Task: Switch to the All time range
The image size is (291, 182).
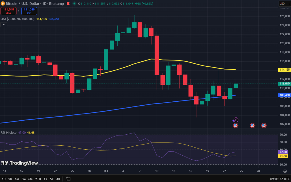Action: tap(58, 179)
